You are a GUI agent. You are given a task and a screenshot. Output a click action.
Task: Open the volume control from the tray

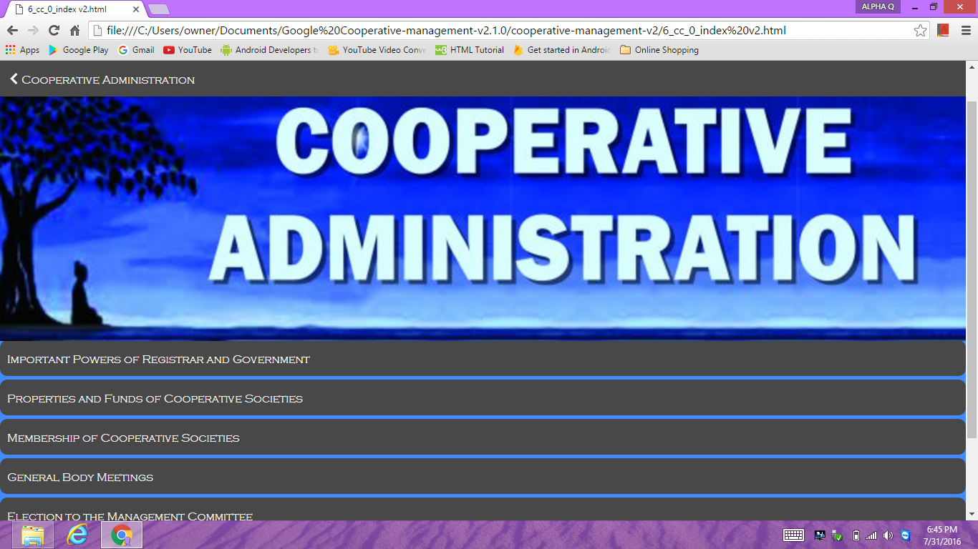[889, 534]
